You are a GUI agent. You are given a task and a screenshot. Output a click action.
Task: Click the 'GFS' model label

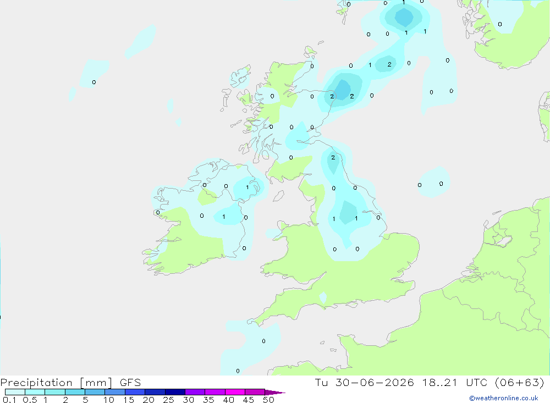(130, 382)
